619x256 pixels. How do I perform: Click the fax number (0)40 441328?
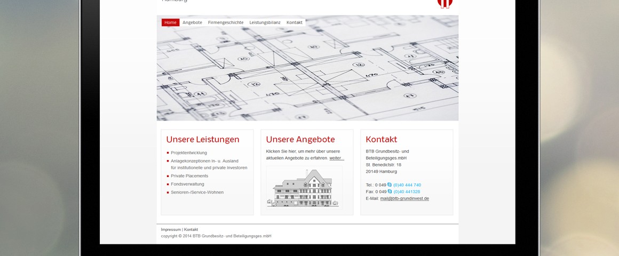coord(407,191)
